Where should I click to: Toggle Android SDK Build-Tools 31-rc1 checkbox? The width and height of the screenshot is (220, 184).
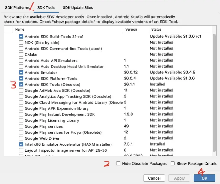click(x=21, y=37)
